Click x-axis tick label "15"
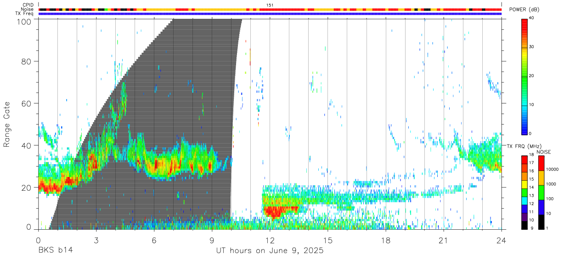The height and width of the screenshot is (260, 564). click(328, 240)
